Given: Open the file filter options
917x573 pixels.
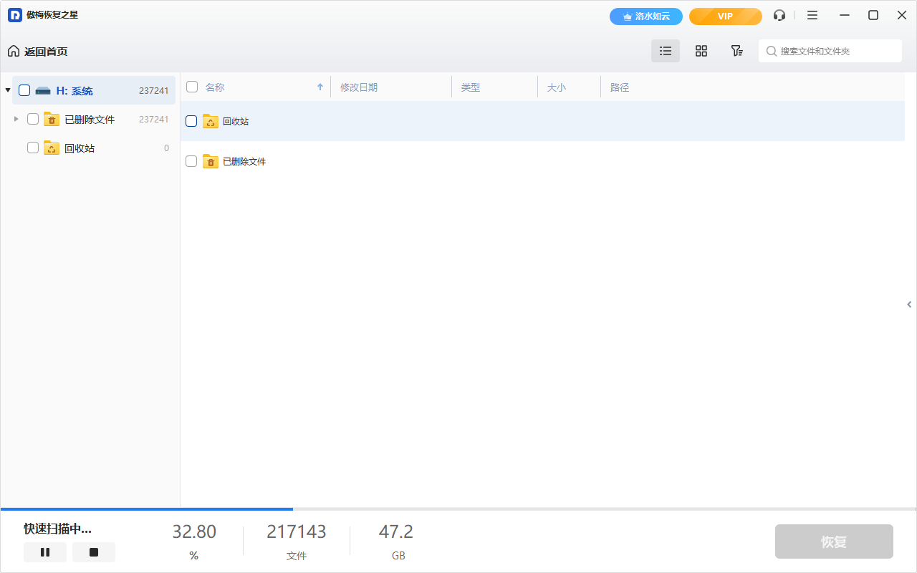Looking at the screenshot, I should point(736,51).
